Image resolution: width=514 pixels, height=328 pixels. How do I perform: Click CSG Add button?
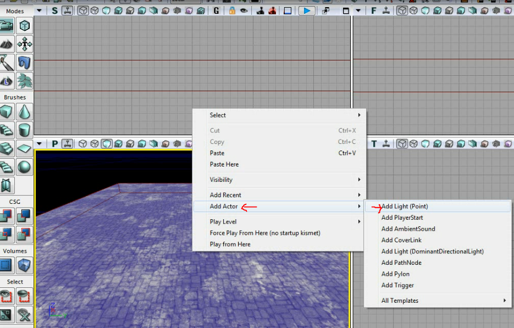pos(7,216)
